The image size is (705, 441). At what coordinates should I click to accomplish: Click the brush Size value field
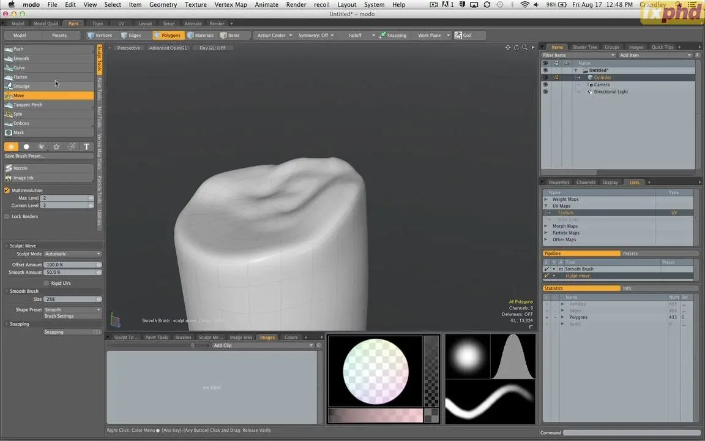[x=72, y=299]
